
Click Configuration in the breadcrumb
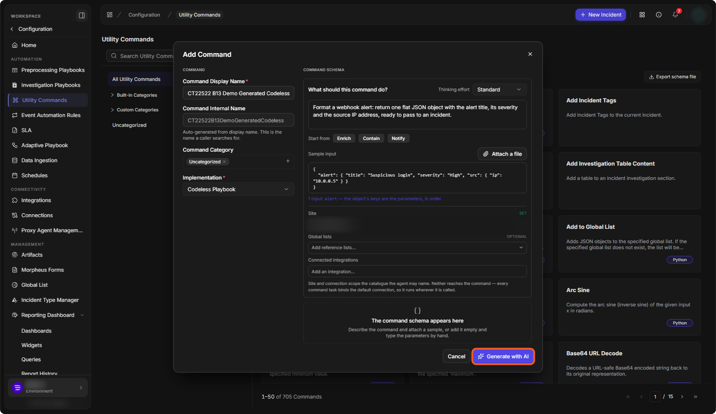[x=144, y=15]
